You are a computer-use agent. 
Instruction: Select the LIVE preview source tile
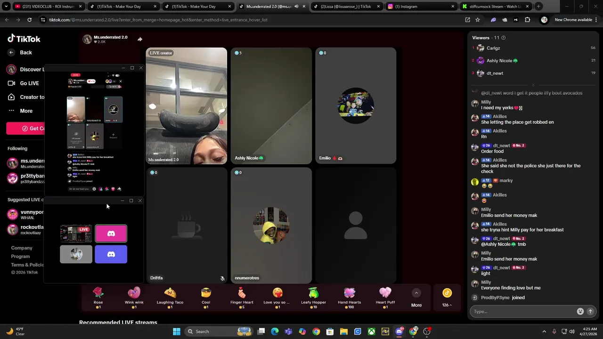(76, 234)
